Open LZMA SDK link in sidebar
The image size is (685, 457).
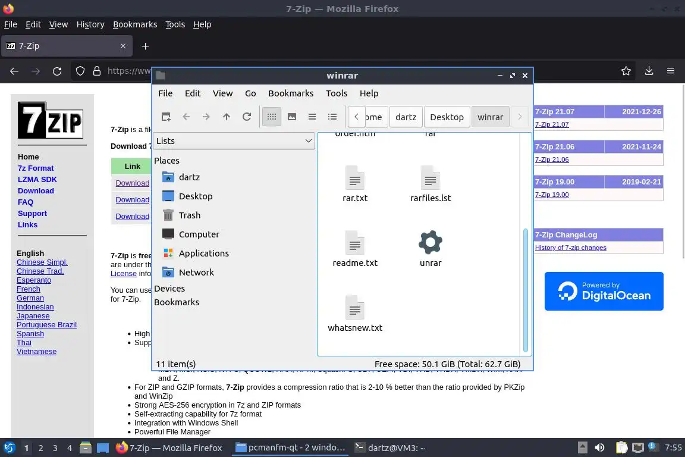37,180
